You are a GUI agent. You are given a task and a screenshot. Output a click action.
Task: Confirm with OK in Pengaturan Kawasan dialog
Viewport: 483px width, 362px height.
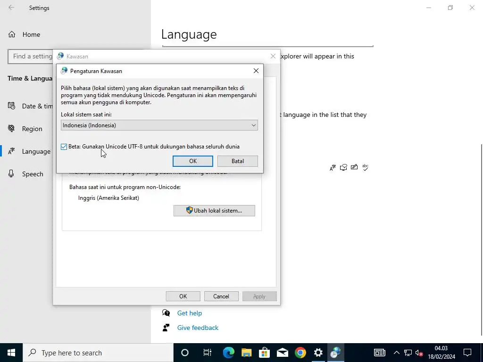tap(193, 161)
